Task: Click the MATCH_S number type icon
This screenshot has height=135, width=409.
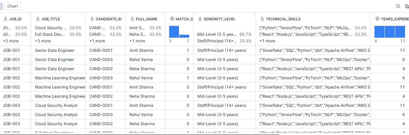Action: click(x=171, y=19)
